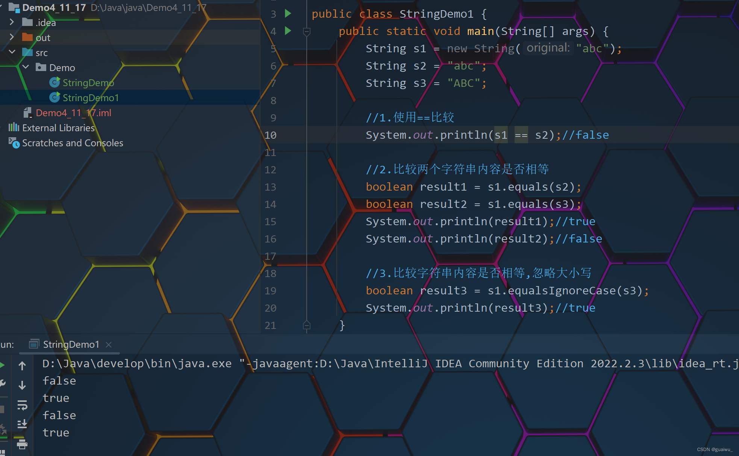Open run configuration settings via wrench icon
Viewport: 739px width, 456px height.
2,383
